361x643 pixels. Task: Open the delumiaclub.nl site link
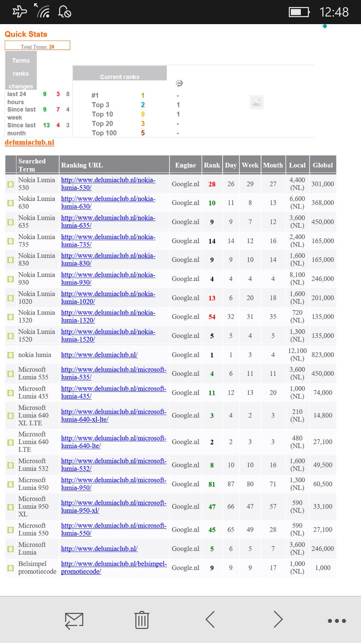tap(29, 142)
